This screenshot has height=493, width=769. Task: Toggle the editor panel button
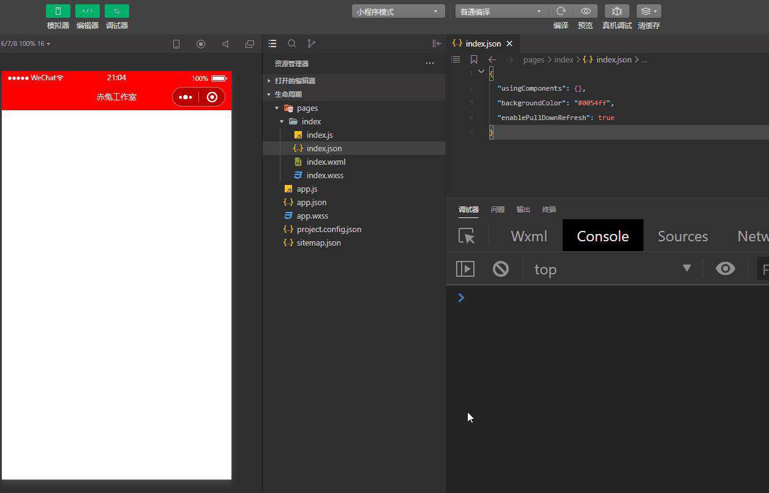click(x=88, y=11)
